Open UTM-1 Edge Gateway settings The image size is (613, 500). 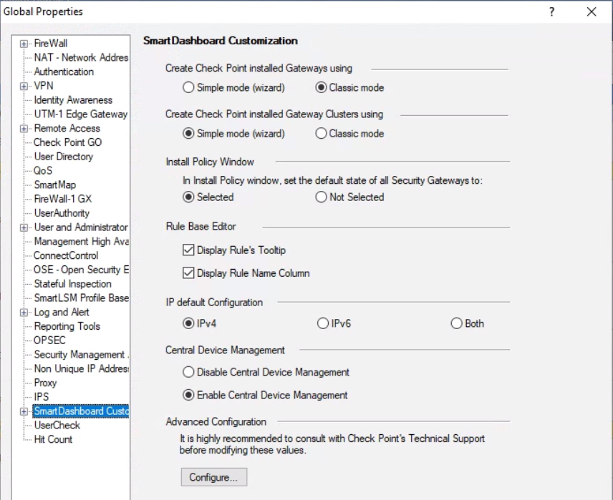click(80, 114)
